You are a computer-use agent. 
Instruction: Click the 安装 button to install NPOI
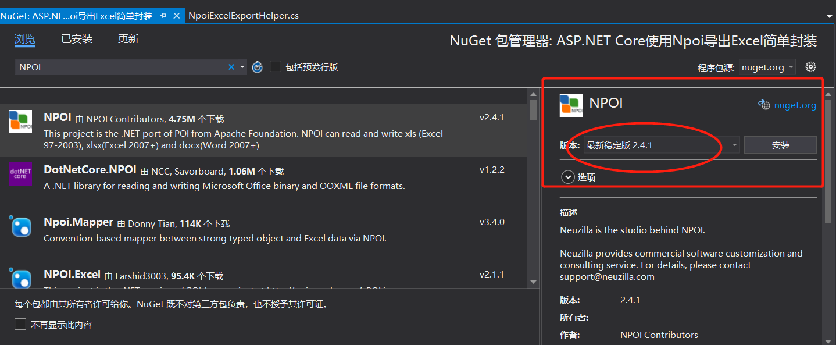(780, 144)
